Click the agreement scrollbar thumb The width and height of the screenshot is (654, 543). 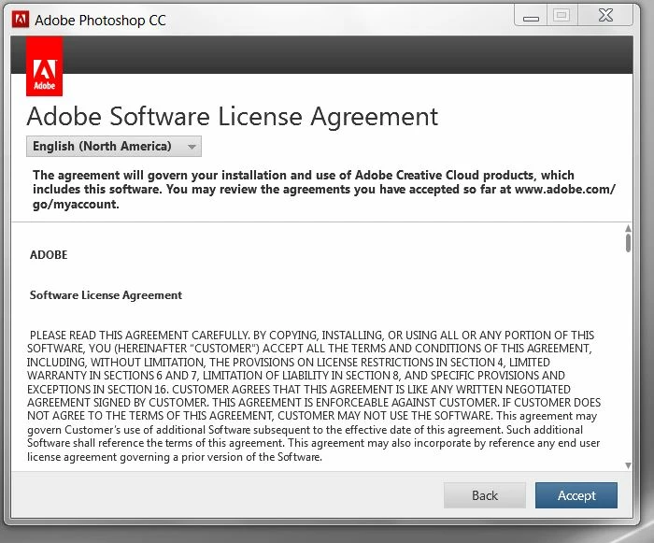[x=628, y=243]
